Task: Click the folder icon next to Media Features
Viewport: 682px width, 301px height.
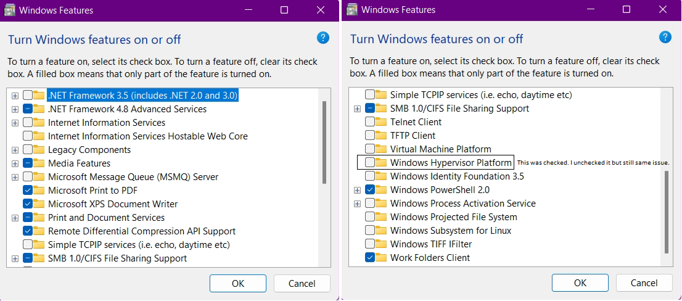Action: pos(39,163)
